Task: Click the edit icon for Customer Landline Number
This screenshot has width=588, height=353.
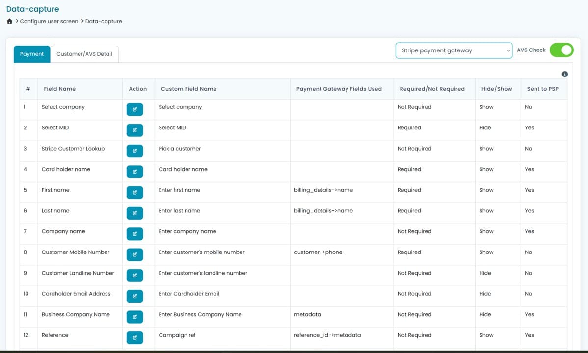Action: pyautogui.click(x=134, y=275)
